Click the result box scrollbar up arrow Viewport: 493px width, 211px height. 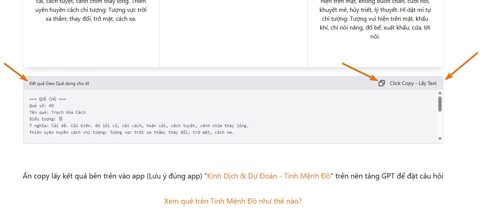[440, 93]
